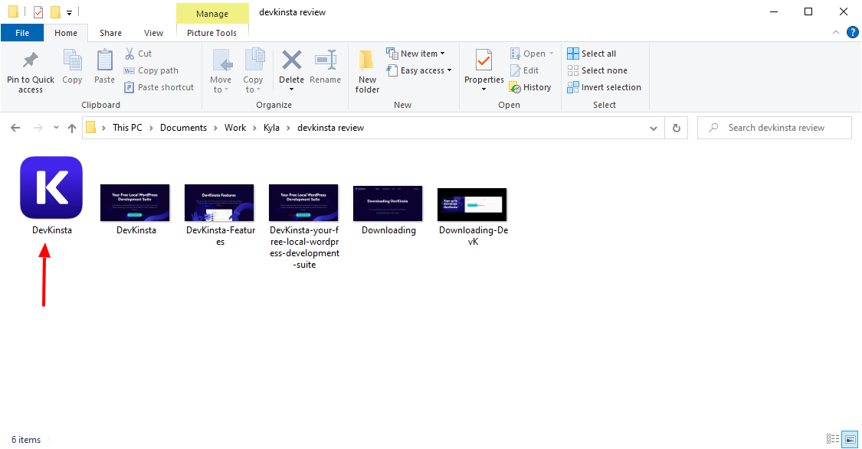Click the Edit command
862x449 pixels.
[x=524, y=70]
